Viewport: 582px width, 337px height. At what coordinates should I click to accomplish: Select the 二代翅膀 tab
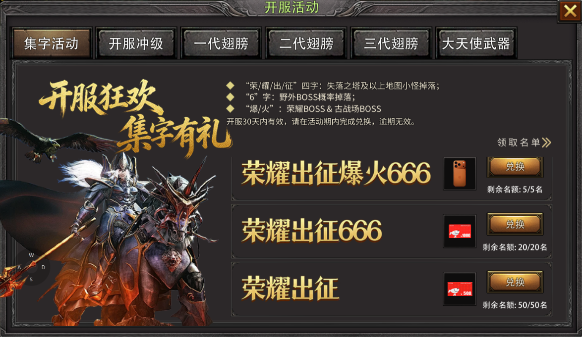[x=306, y=44]
